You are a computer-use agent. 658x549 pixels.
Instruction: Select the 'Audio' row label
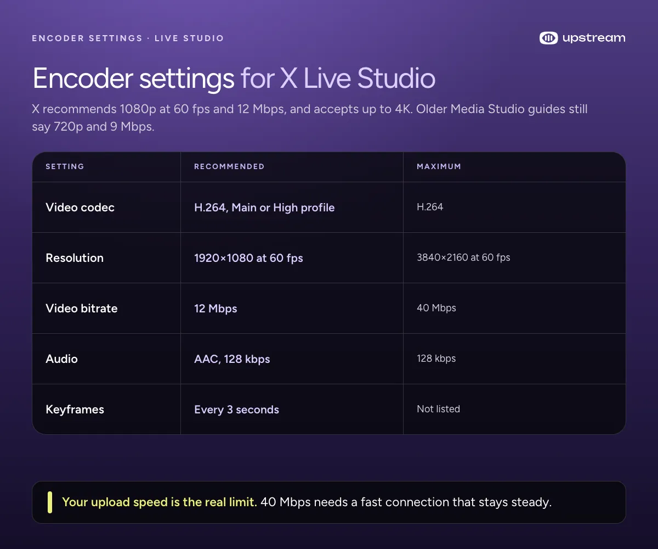61,359
